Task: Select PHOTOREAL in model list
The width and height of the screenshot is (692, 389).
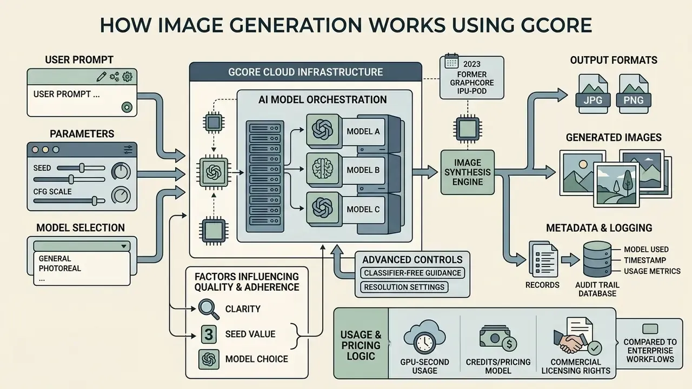Action: pyautogui.click(x=60, y=268)
